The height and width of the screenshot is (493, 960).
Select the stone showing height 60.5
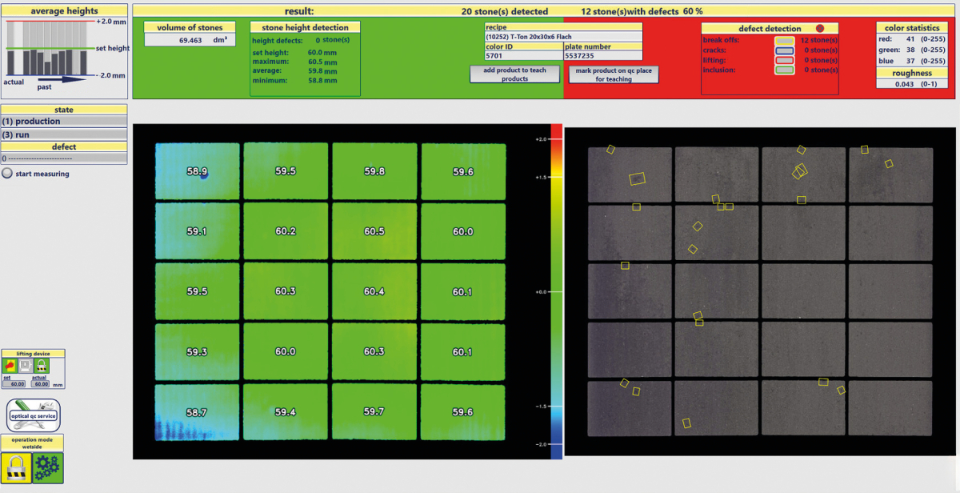[x=374, y=231]
